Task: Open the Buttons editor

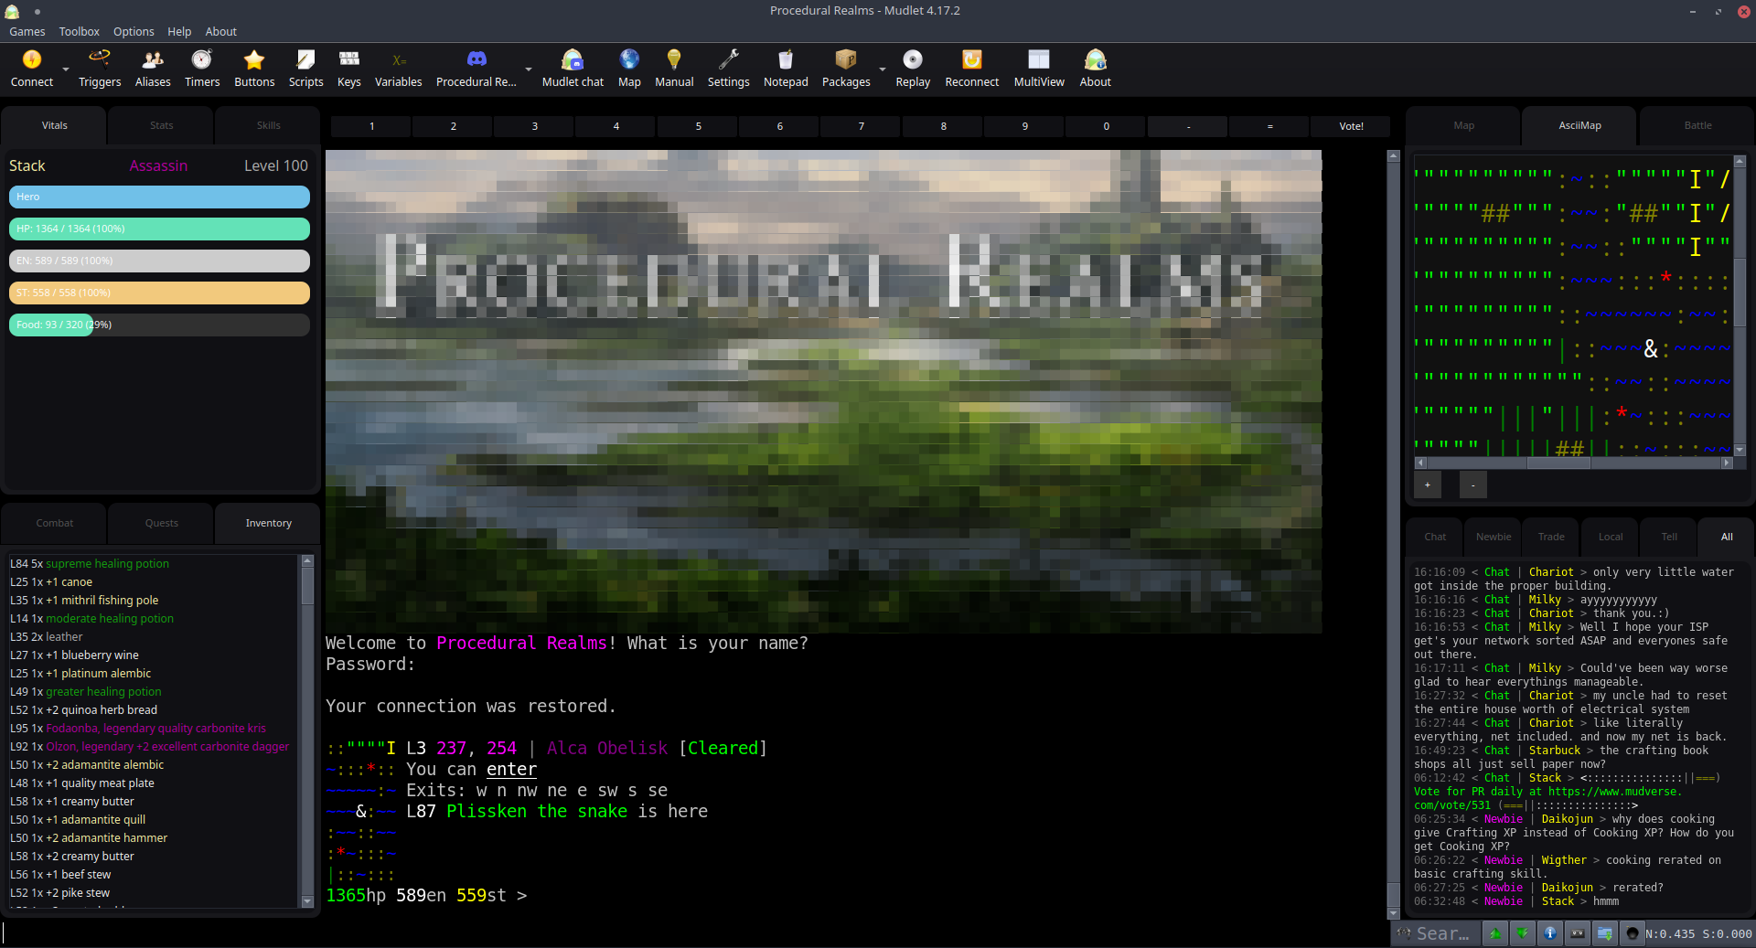Action: [254, 69]
